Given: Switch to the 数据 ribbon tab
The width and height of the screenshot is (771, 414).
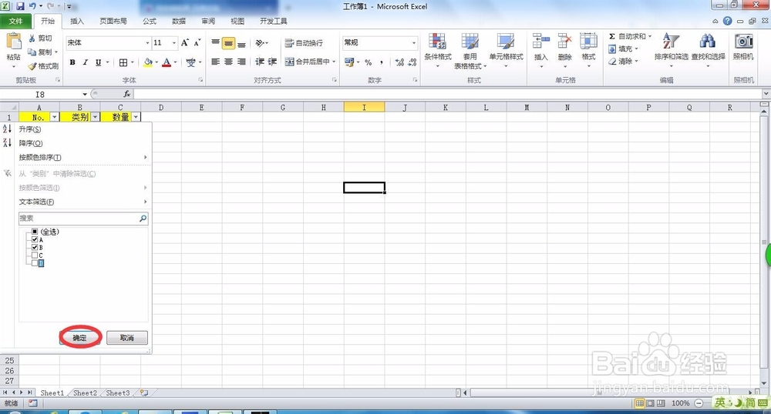Looking at the screenshot, I should (x=179, y=21).
